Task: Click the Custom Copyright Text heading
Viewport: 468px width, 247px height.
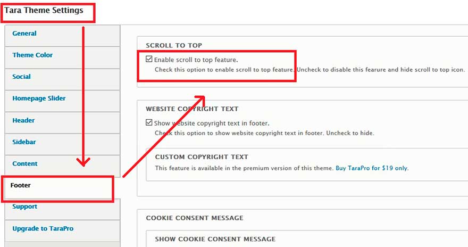Action: tap(202, 158)
